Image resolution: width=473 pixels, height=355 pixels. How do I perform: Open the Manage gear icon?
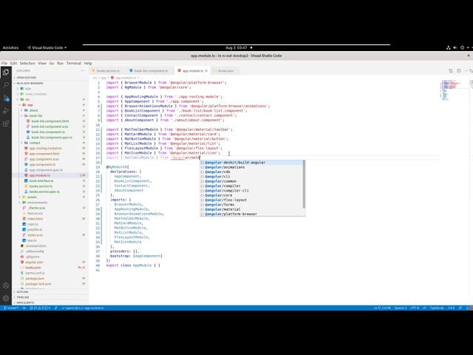(6, 298)
